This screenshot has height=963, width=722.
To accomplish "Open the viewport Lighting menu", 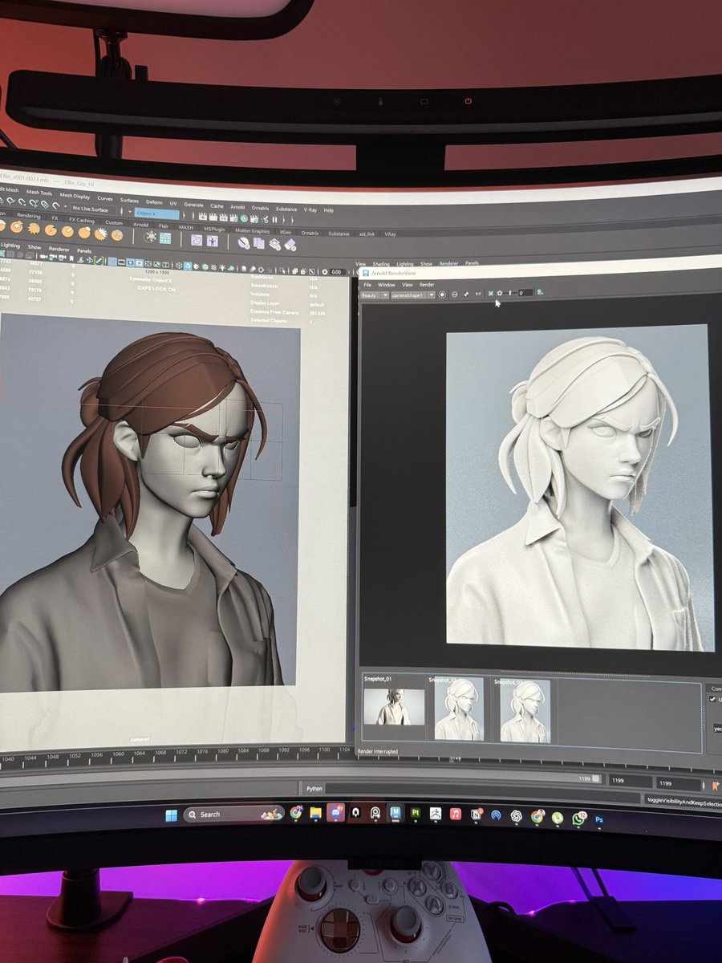I will [10, 245].
